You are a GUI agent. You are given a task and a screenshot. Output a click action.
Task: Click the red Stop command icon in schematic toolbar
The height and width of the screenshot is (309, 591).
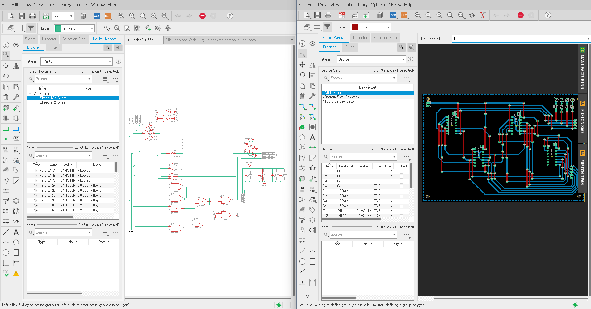click(x=203, y=16)
